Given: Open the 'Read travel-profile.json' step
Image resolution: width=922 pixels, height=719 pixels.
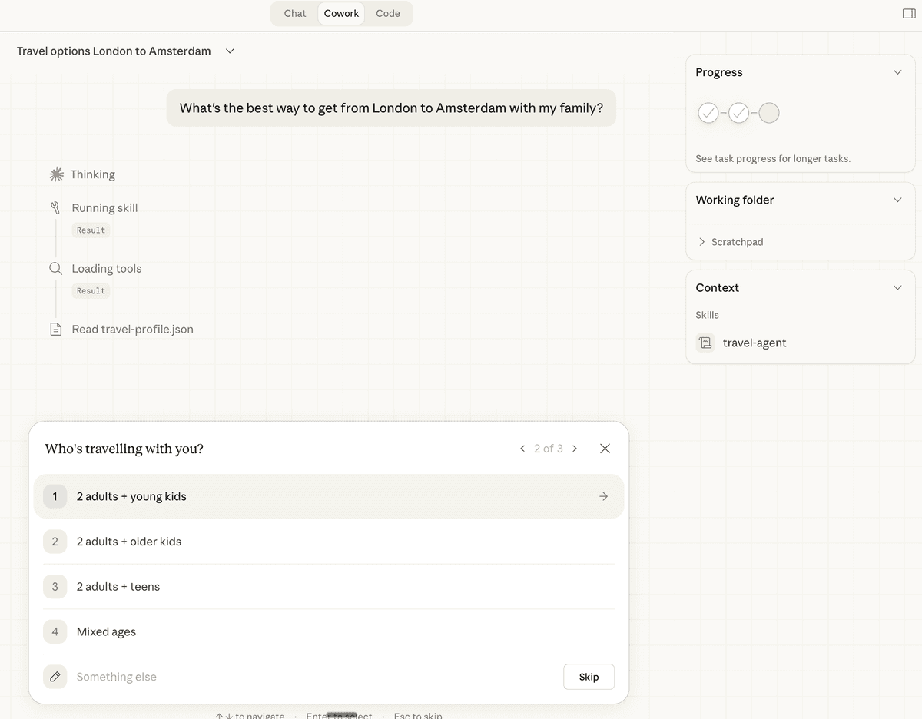Looking at the screenshot, I should point(132,329).
